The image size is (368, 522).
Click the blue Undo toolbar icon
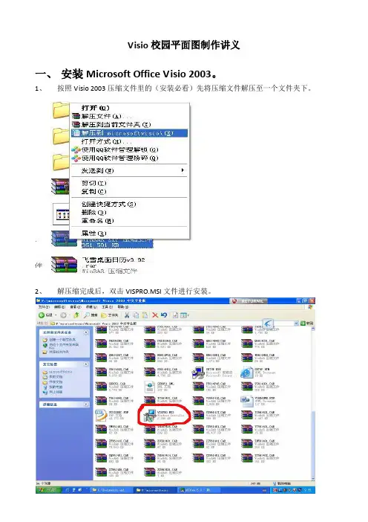pyautogui.click(x=164, y=315)
